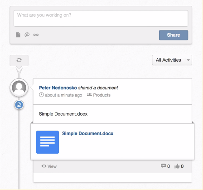
Task: Mention someone with the @ icon
Action: (x=27, y=35)
